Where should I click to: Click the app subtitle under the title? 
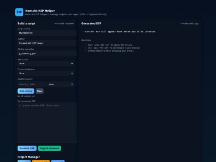pyautogui.click(x=66, y=14)
